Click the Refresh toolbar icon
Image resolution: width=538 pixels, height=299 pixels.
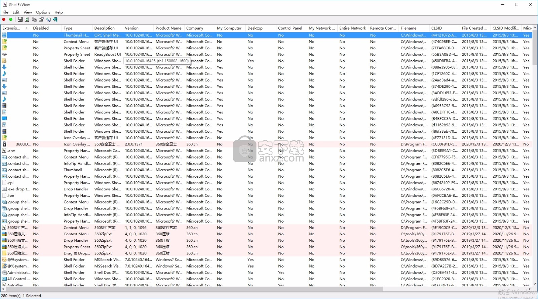point(27,19)
